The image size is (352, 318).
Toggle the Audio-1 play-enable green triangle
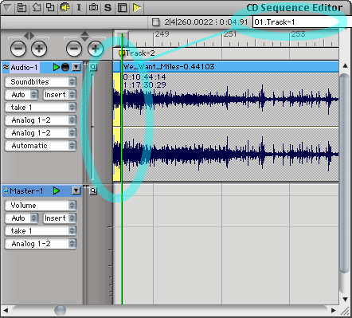click(56, 67)
